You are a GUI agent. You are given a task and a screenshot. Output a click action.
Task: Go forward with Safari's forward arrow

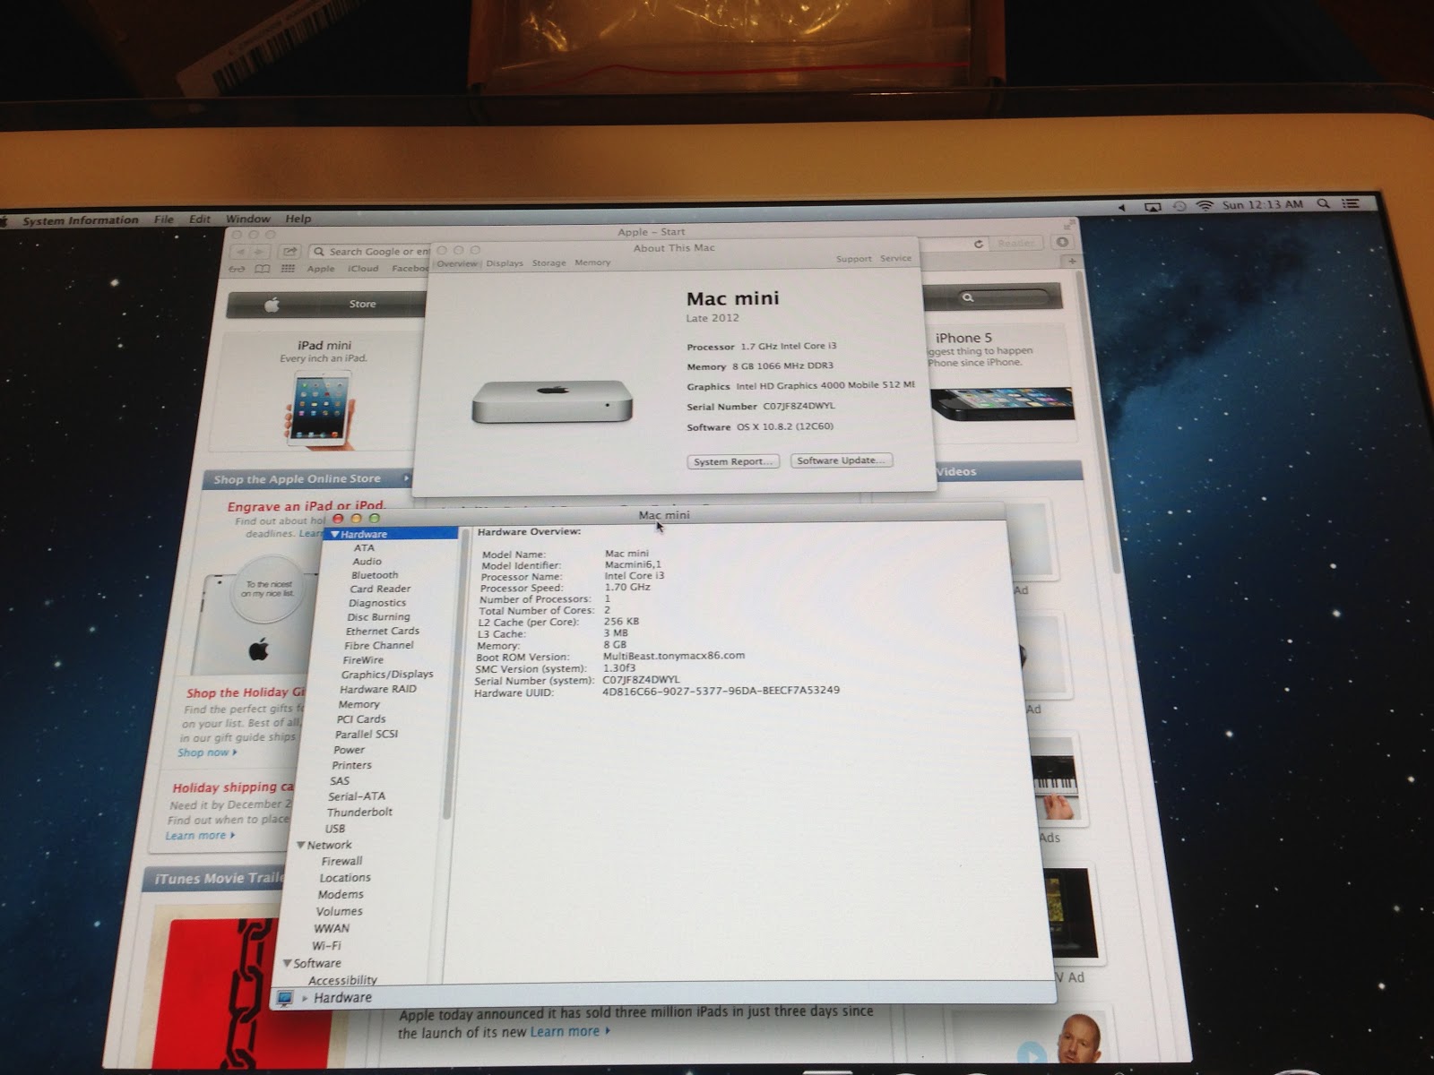259,252
